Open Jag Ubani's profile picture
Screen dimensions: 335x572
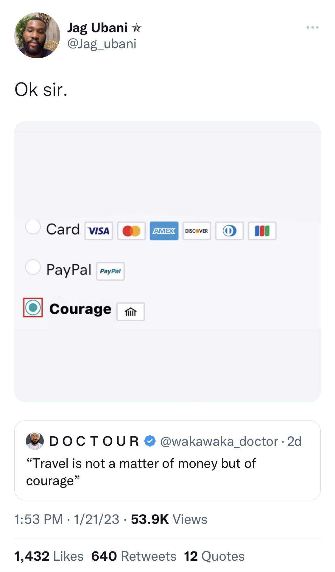click(37, 35)
